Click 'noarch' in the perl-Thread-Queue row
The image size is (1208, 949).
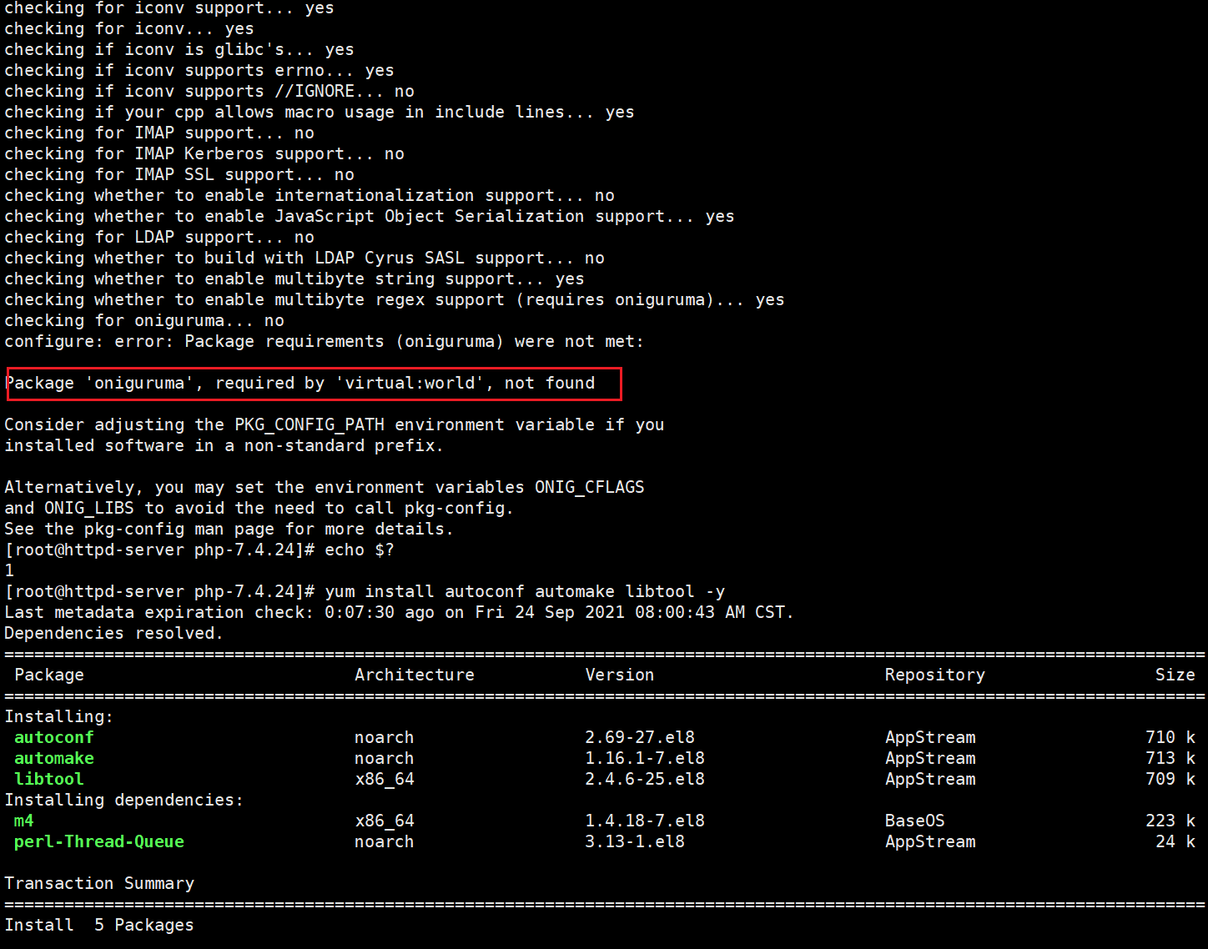coord(385,841)
